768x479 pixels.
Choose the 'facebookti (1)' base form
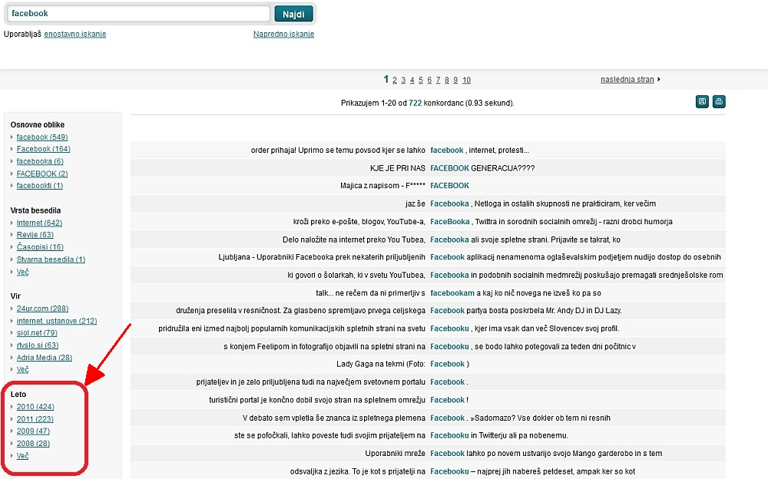coord(40,186)
